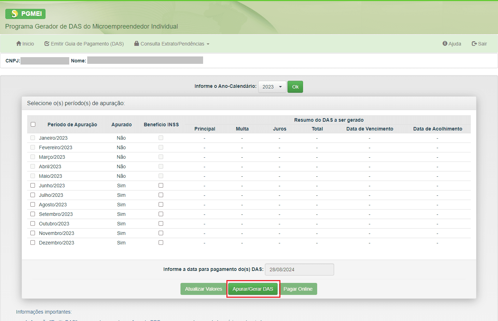
Task: Click the lock icon on Consulta Extrato/Pendências
Action: [x=136, y=44]
